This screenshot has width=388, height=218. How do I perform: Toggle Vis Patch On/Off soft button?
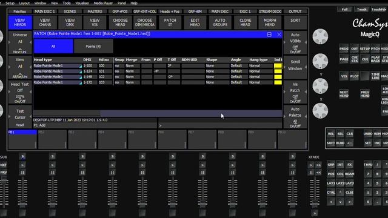pyautogui.click(x=295, y=93)
